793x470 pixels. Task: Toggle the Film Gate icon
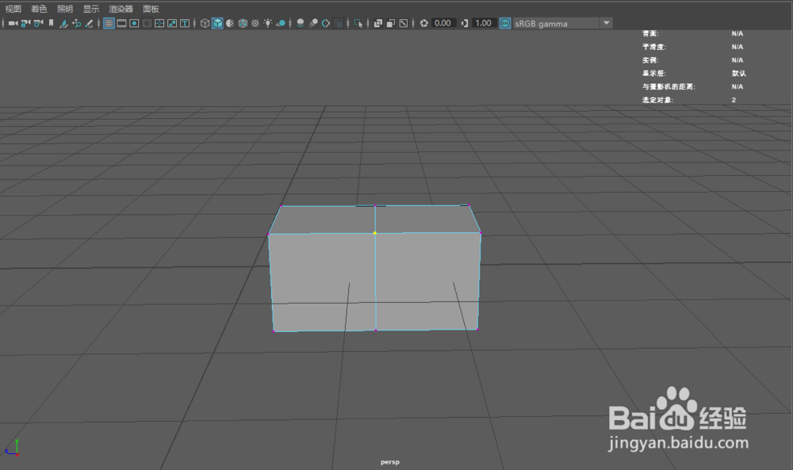click(x=121, y=23)
